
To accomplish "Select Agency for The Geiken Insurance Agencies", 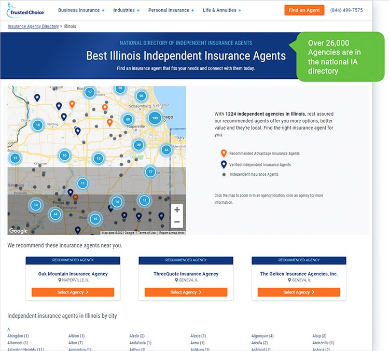I will pos(299,292).
